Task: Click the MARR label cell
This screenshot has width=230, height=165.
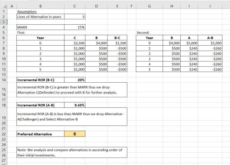Action: 40,27
